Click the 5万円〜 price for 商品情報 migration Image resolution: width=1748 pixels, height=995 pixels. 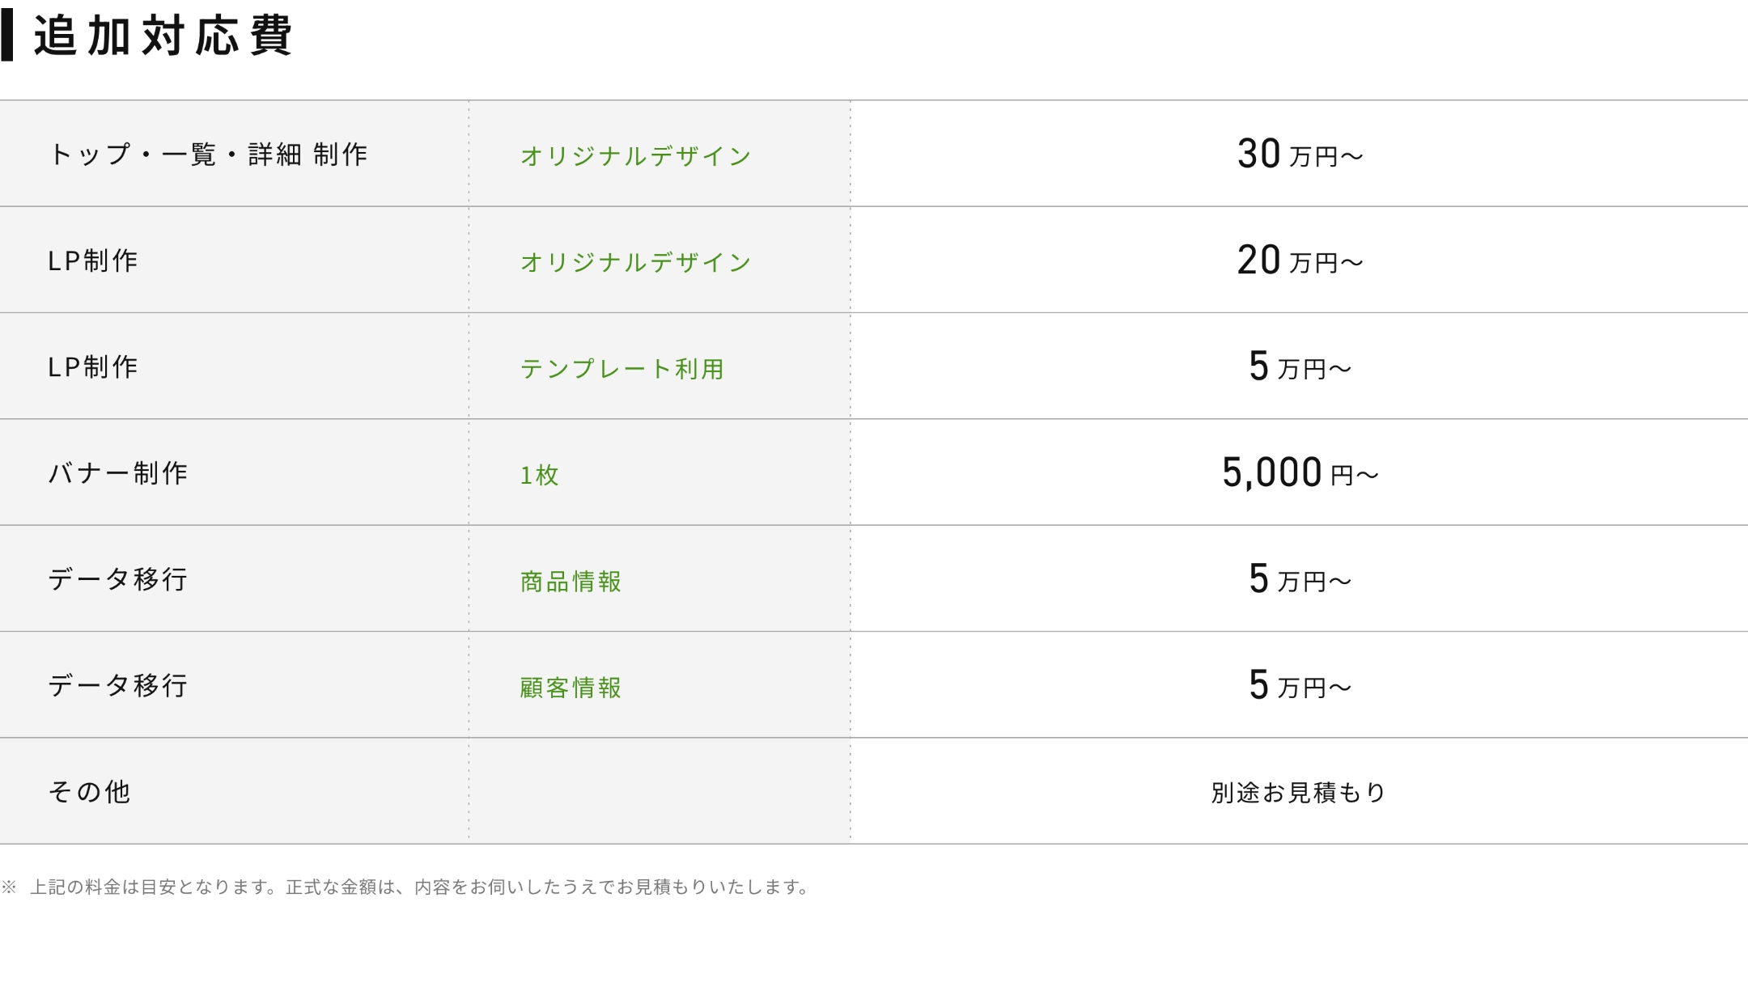(x=1299, y=579)
